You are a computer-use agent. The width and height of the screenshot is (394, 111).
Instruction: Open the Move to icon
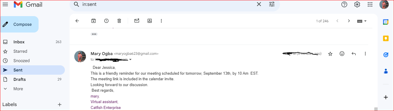[x=150, y=21]
